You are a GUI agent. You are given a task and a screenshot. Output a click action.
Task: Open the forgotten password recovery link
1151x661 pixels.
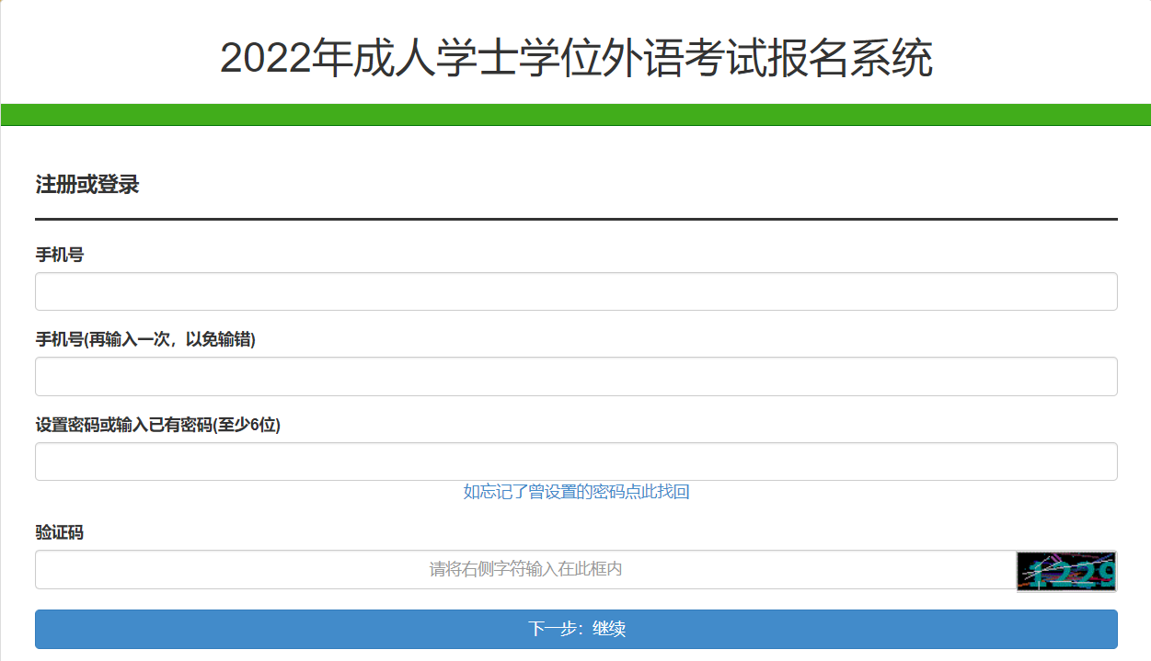576,492
